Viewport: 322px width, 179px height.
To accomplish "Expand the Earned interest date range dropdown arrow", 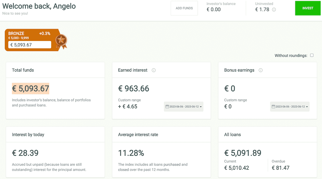I will coord(201,107).
